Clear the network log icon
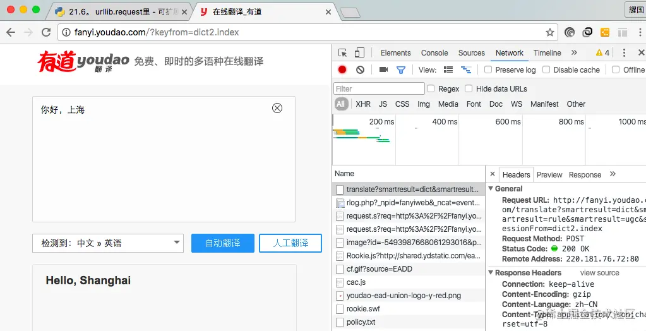The height and width of the screenshot is (331, 646). click(360, 69)
